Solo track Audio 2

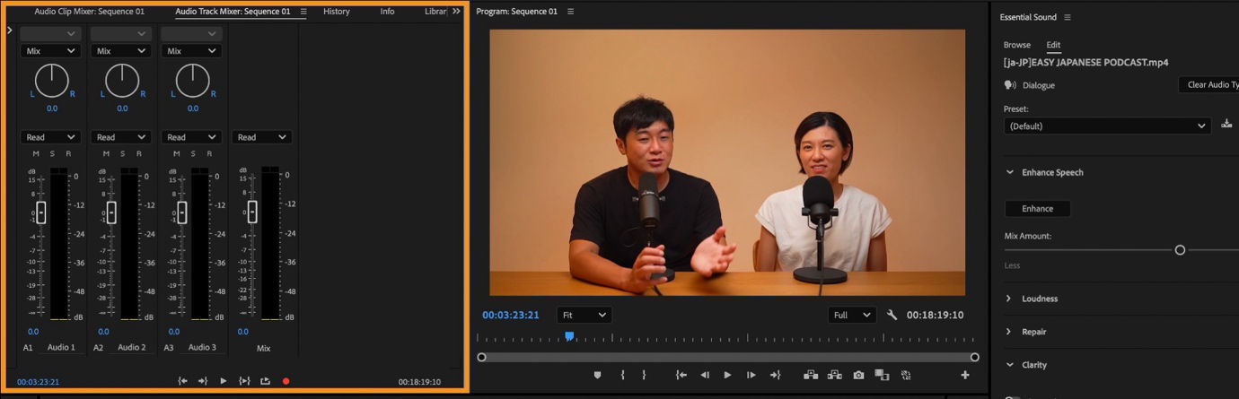tap(121, 154)
